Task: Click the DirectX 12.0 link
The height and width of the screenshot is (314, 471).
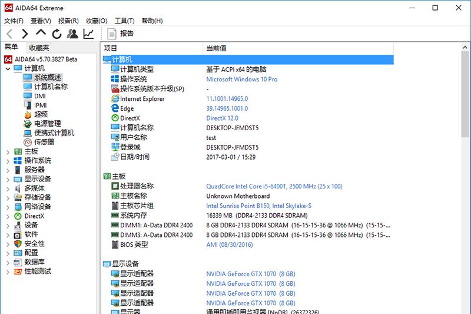Action: pos(223,118)
